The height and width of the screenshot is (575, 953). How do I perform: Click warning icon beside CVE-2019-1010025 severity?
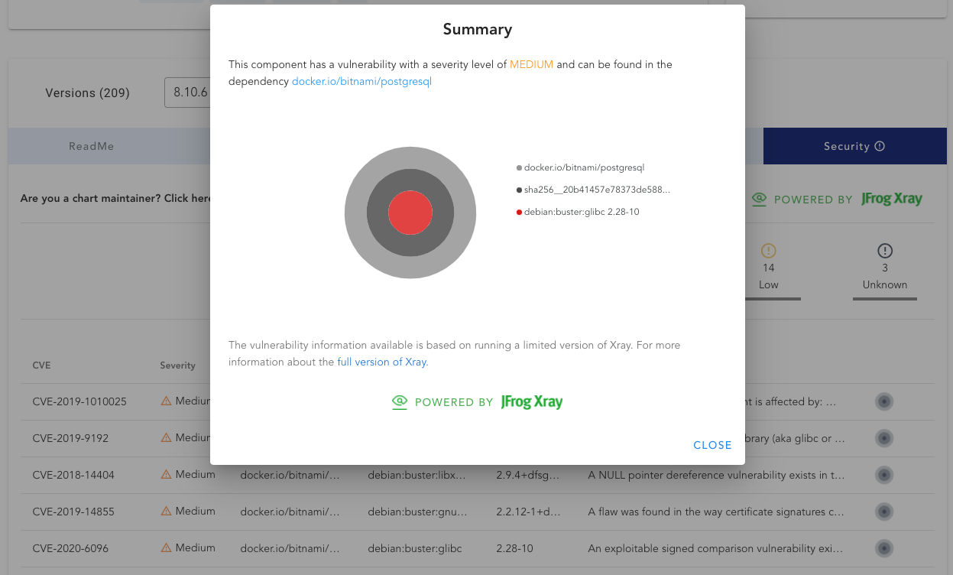point(166,401)
